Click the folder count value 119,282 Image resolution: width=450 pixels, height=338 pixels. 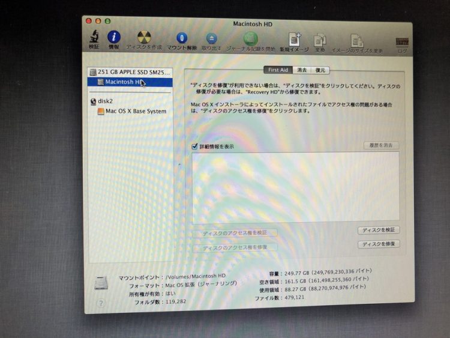(176, 301)
